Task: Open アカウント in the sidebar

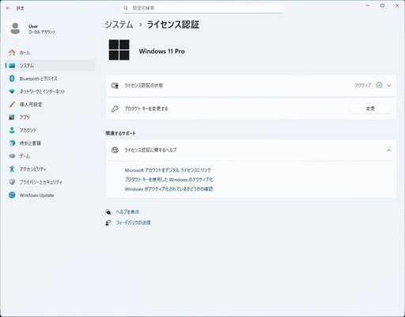Action: coord(51,130)
